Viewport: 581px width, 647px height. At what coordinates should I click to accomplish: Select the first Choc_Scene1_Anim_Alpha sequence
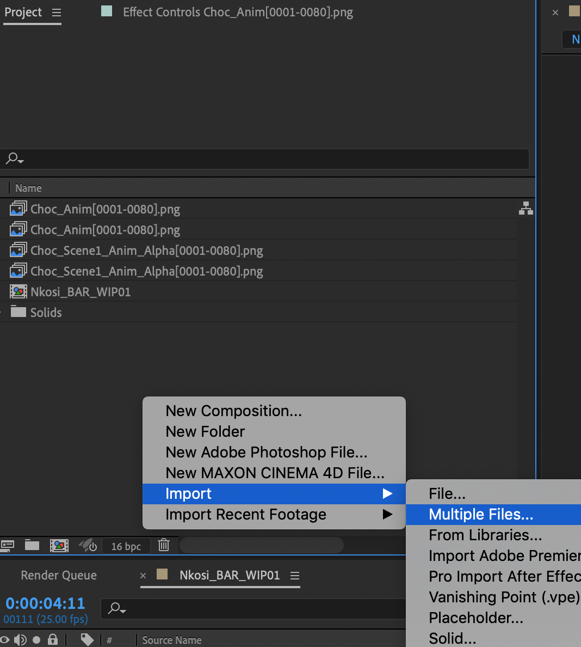point(147,251)
